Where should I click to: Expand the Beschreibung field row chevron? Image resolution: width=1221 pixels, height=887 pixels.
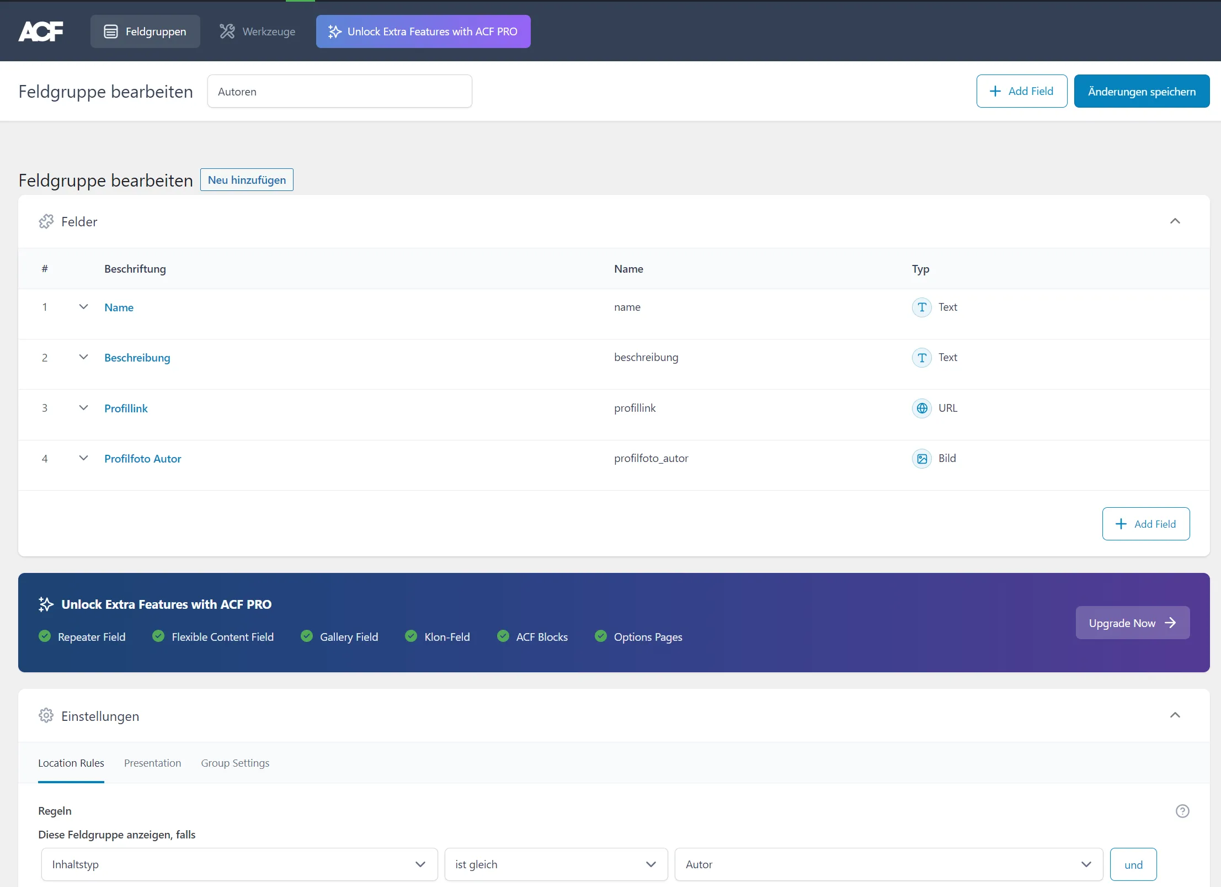84,357
